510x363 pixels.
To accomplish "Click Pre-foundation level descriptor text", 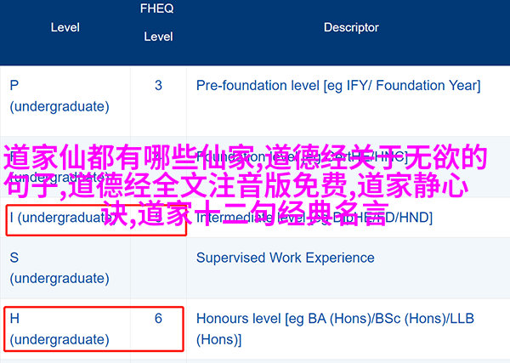I will 338,86.
